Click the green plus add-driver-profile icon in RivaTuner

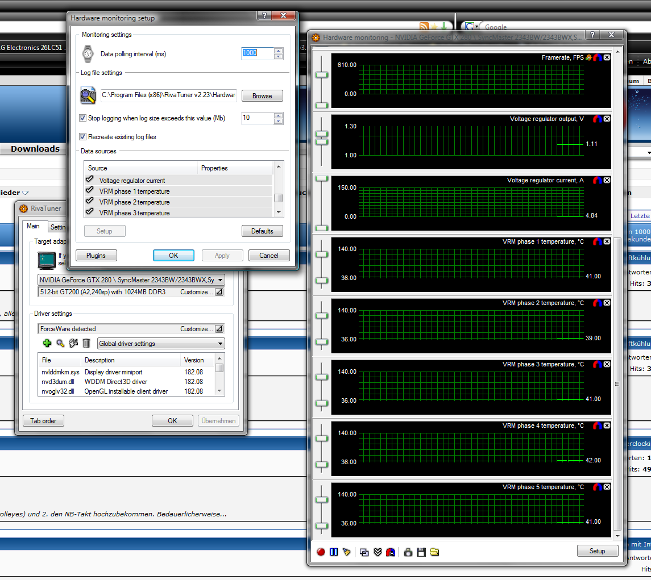(47, 343)
